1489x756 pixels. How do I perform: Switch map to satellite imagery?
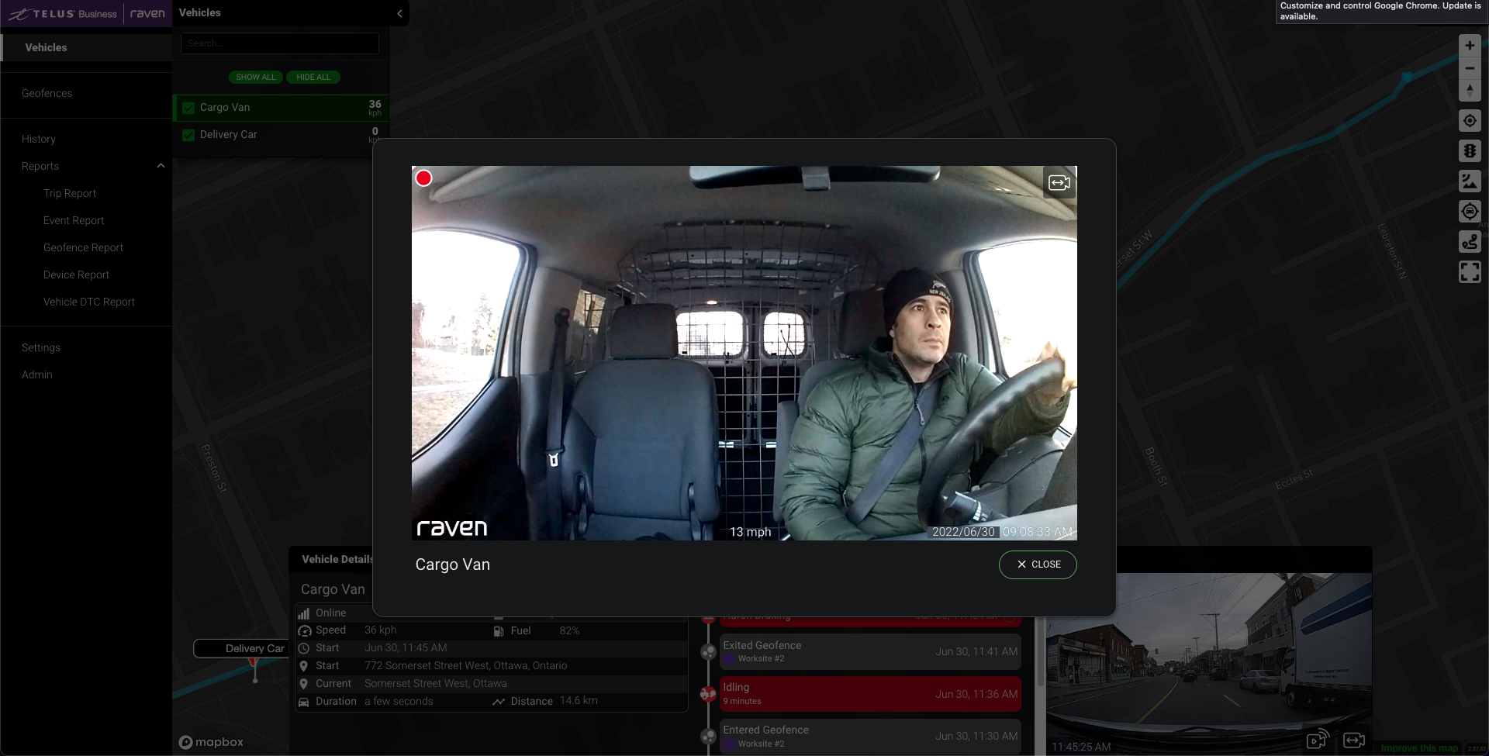coord(1470,181)
